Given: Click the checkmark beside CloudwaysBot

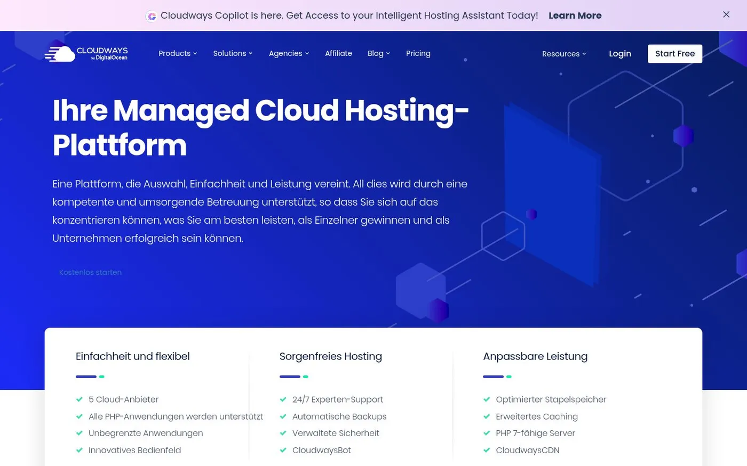Looking at the screenshot, I should [x=283, y=450].
